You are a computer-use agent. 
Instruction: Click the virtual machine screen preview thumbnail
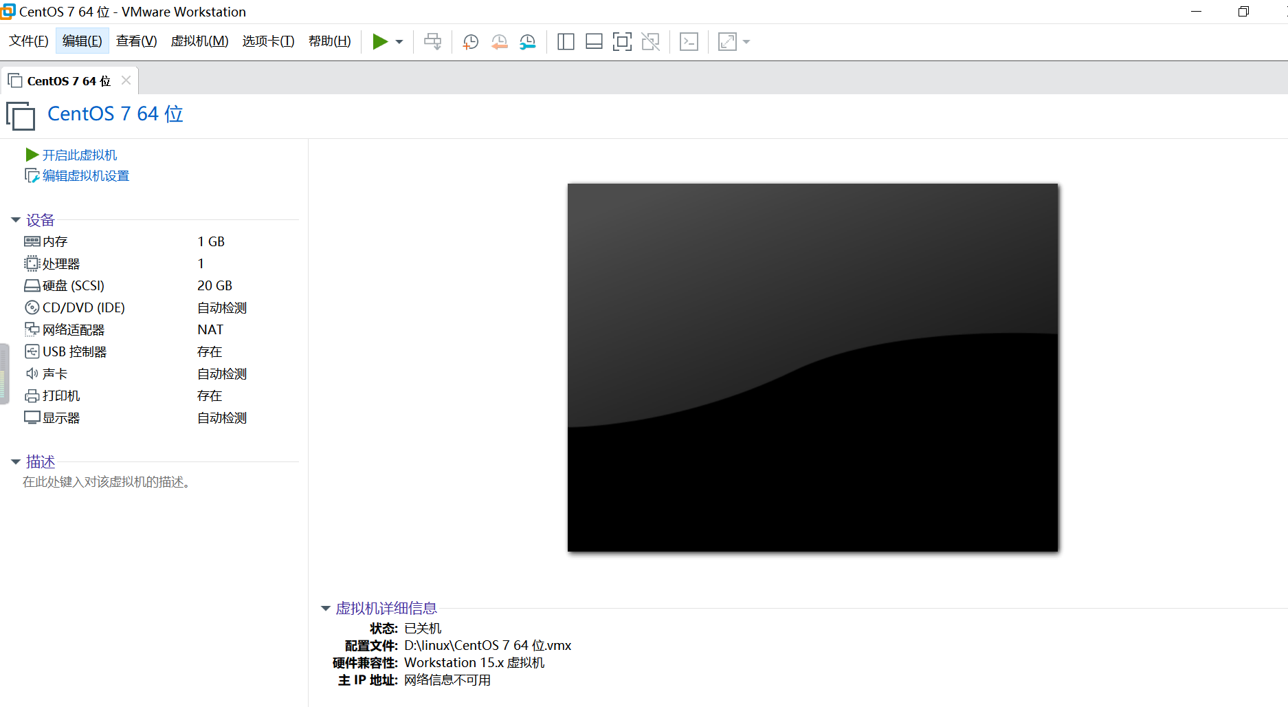click(812, 367)
